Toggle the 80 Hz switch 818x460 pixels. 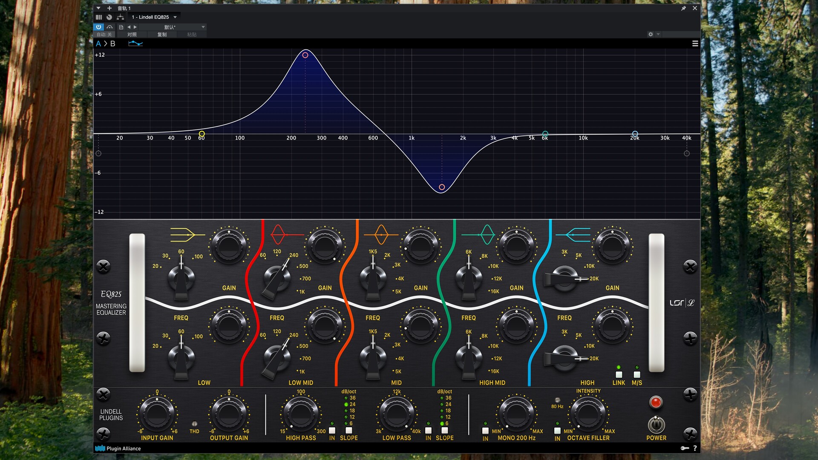[x=557, y=400]
